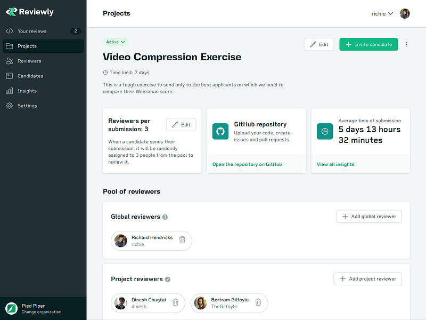Click Change organization
The width and height of the screenshot is (426, 320).
42,312
